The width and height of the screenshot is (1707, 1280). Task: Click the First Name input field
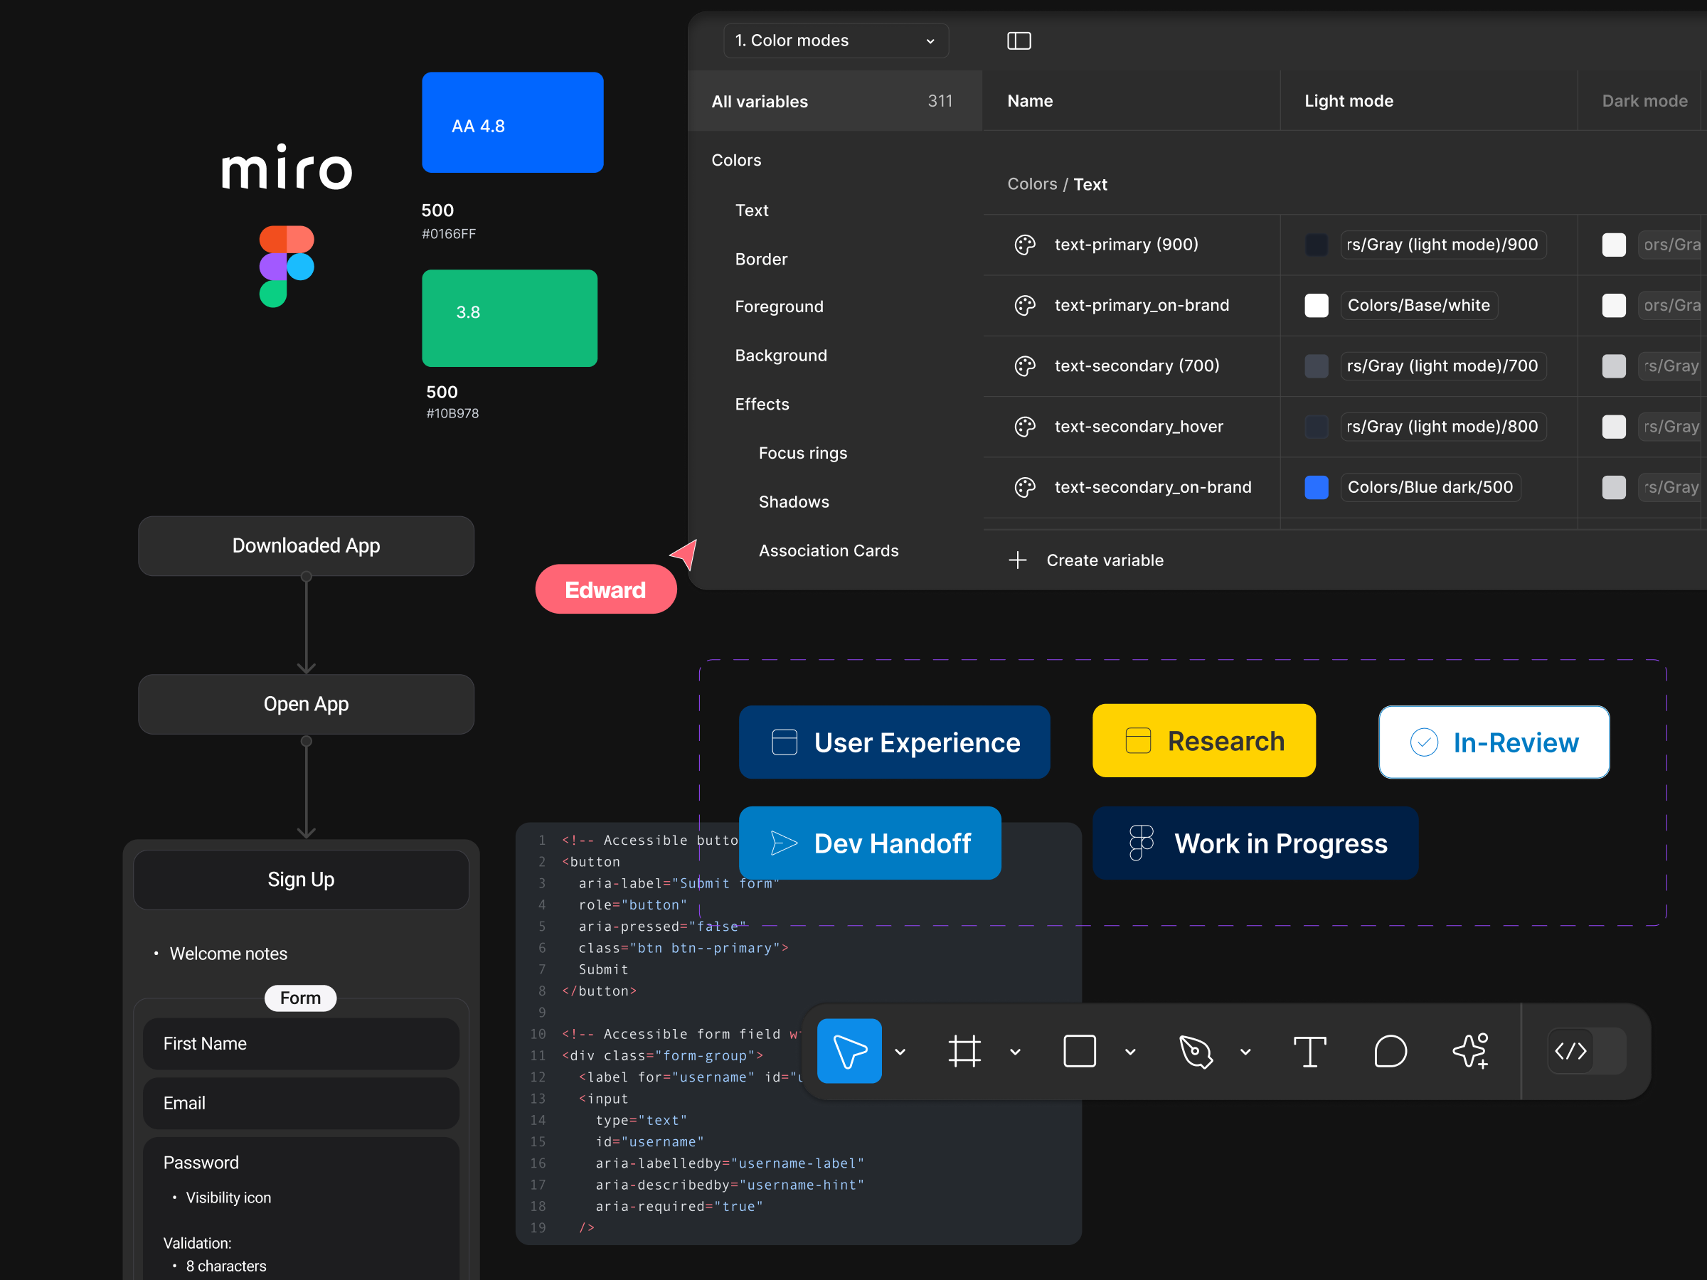coord(301,1043)
